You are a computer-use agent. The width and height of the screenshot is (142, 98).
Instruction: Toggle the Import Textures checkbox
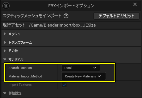(64, 85)
